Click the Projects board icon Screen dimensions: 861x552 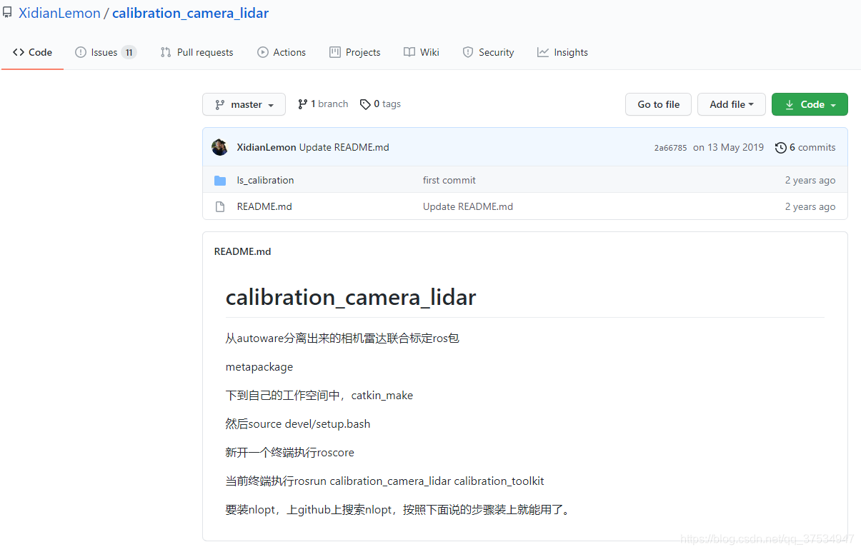point(335,52)
